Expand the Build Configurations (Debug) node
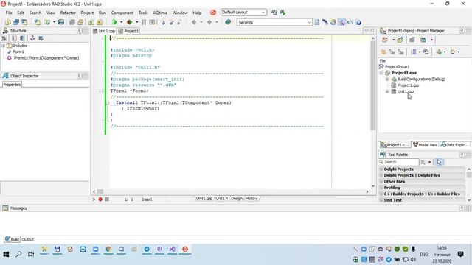The height and width of the screenshot is (265, 472). (x=387, y=79)
